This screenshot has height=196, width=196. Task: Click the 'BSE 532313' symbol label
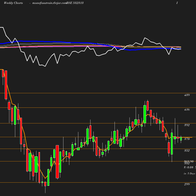tap(75, 3)
